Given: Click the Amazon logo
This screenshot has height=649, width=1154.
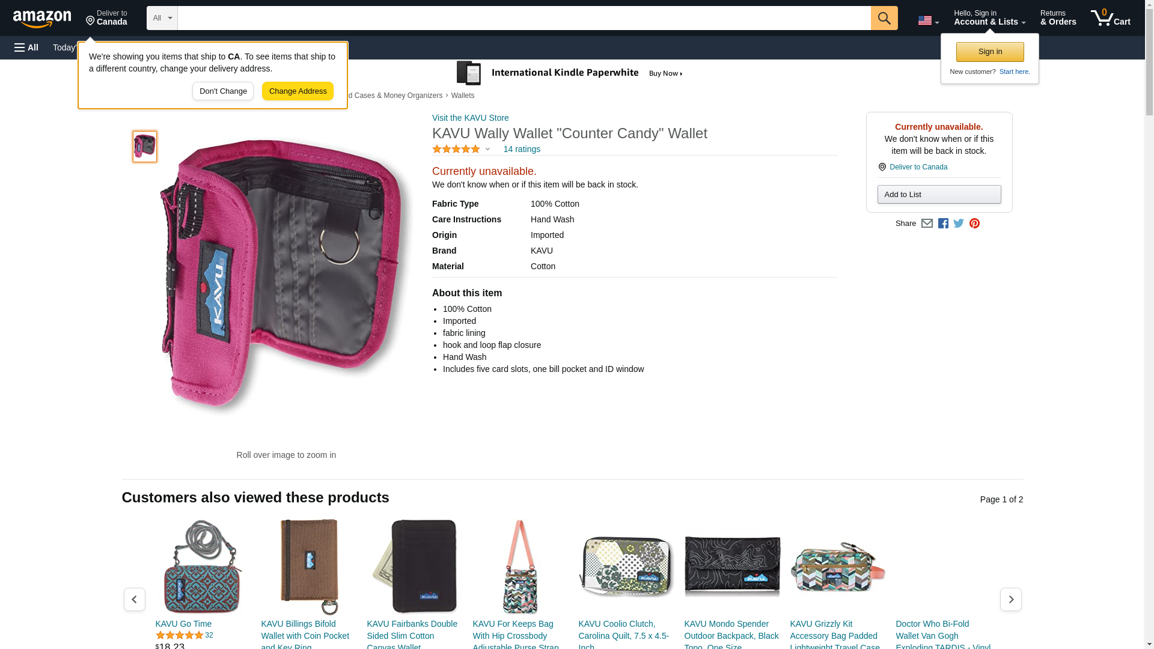Looking at the screenshot, I should 42,19.
